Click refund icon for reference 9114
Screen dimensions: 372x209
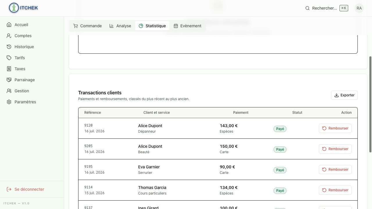click(x=324, y=190)
